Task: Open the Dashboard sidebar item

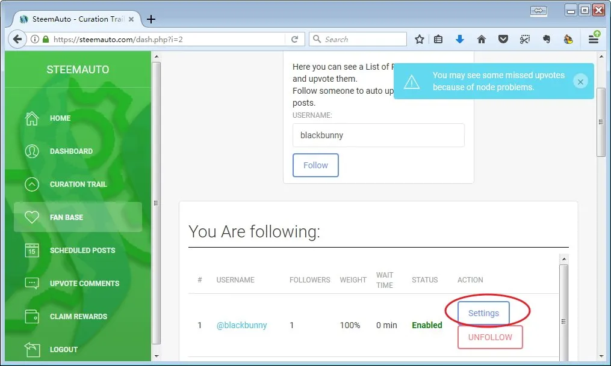Action: coord(78,151)
